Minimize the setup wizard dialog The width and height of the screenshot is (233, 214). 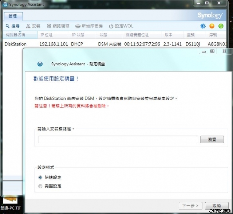(x=204, y=51)
